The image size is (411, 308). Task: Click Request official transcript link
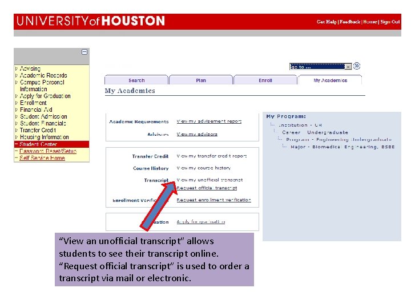click(207, 188)
